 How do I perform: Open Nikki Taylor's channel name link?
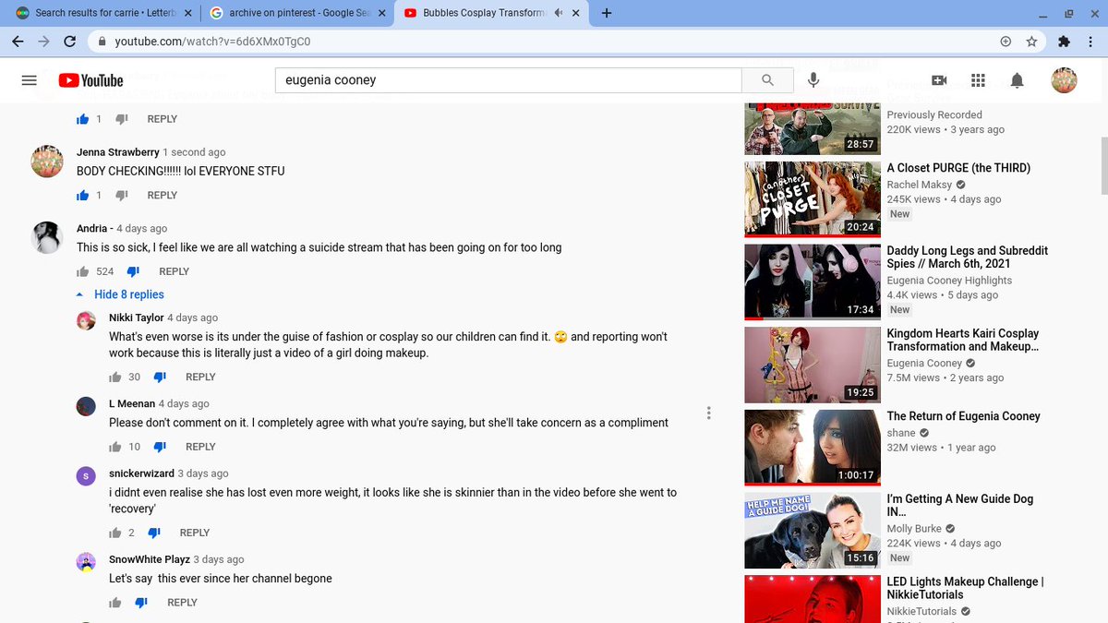point(137,317)
